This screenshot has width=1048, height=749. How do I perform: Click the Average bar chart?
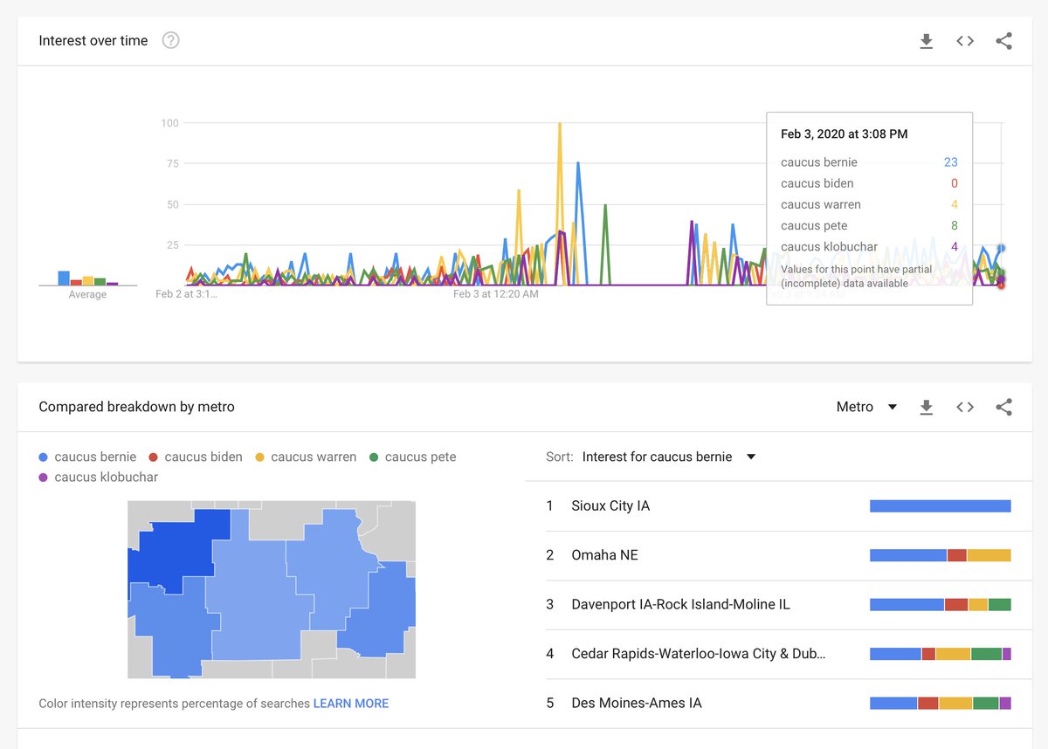point(87,278)
